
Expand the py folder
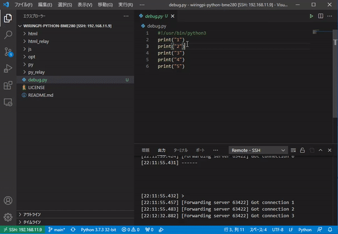point(75,64)
